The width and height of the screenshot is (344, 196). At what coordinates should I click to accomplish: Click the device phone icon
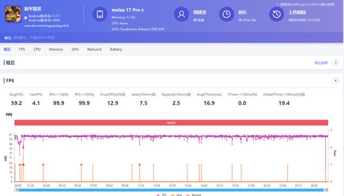[x=100, y=14]
